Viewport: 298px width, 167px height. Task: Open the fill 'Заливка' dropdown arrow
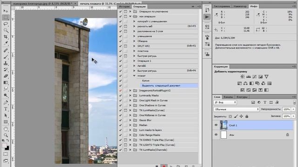point(293,116)
